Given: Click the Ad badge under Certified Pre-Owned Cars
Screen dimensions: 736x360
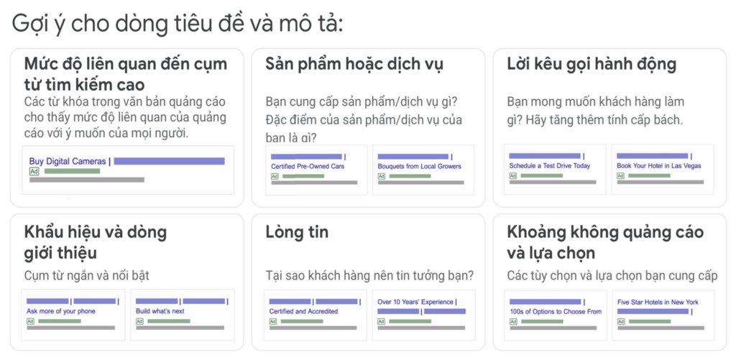Looking at the screenshot, I should (x=275, y=177).
